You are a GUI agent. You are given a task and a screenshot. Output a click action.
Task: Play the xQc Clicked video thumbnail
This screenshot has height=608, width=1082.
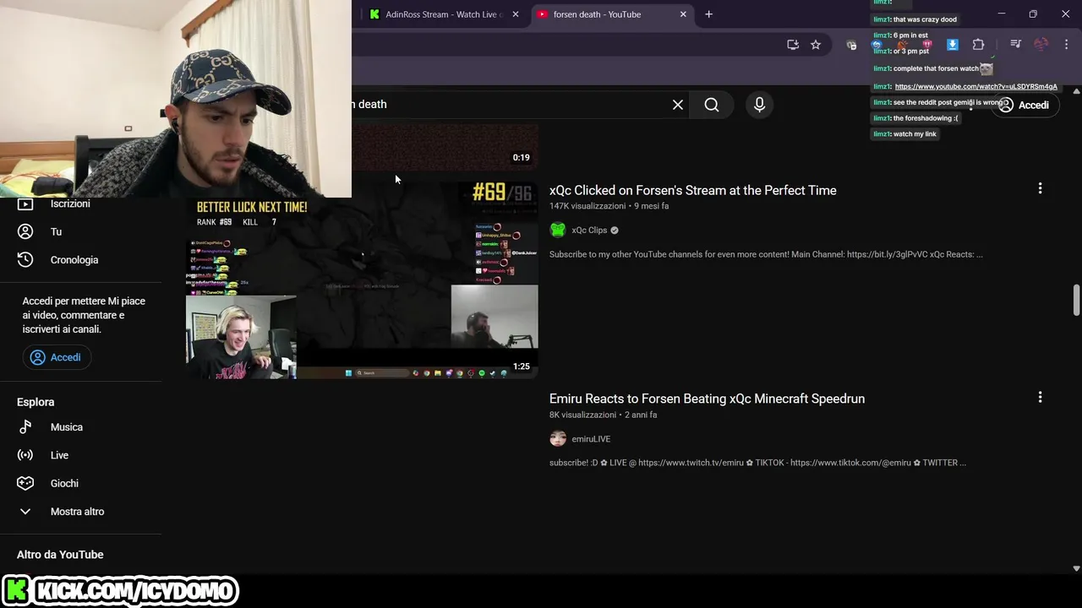pyautogui.click(x=362, y=280)
